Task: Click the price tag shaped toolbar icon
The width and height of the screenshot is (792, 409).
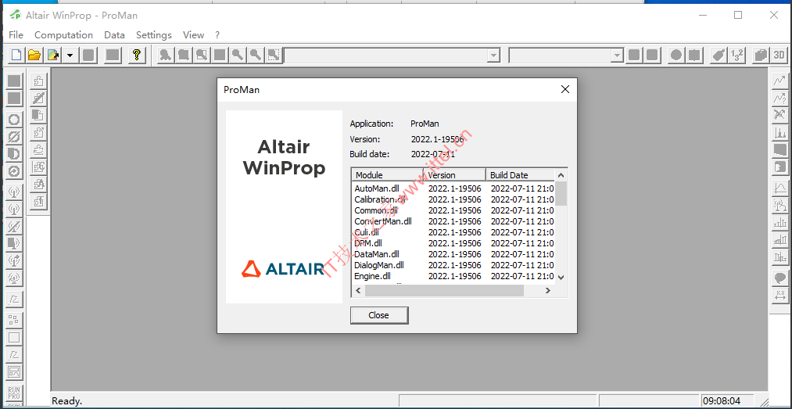Action: (x=717, y=55)
